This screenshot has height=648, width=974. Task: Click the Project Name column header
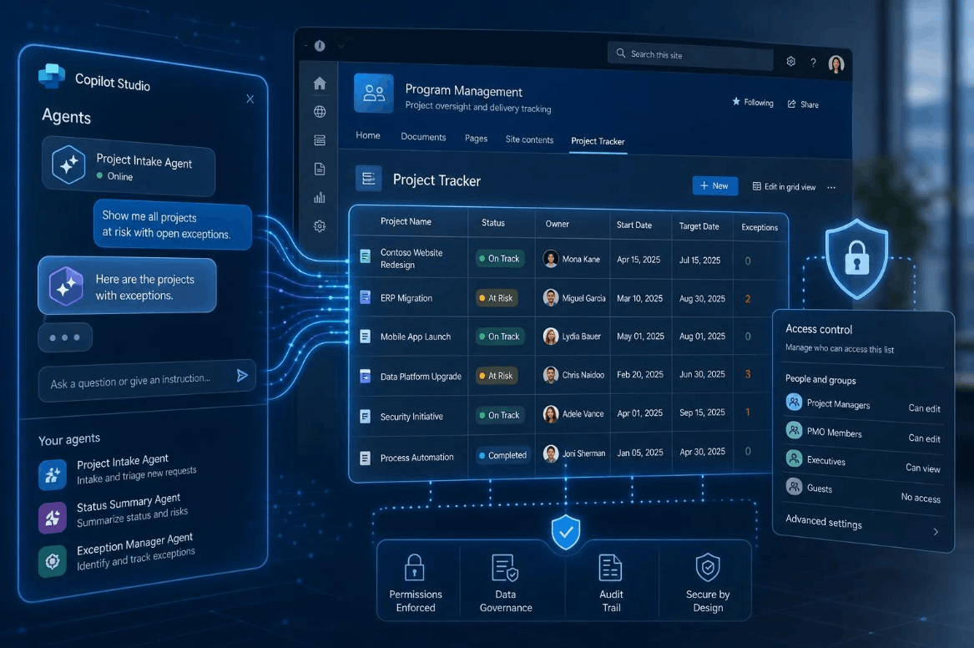coord(406,222)
